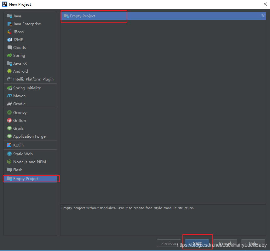Select IntelliJ Platform Plugin entry
Screen dimensions: 270x251
30,79
